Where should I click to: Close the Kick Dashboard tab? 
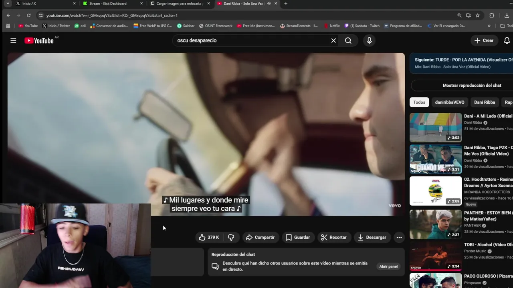click(141, 4)
